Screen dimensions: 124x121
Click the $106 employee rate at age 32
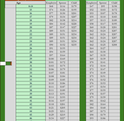[x=51, y=69]
